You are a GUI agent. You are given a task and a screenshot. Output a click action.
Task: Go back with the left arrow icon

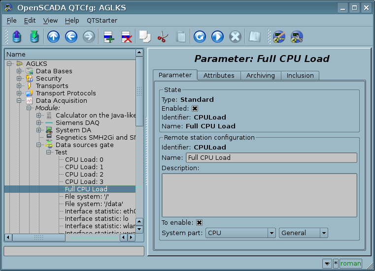pos(71,37)
